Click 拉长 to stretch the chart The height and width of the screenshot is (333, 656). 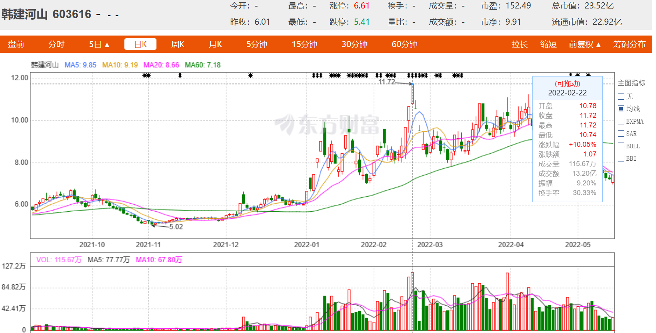pyautogui.click(x=519, y=44)
